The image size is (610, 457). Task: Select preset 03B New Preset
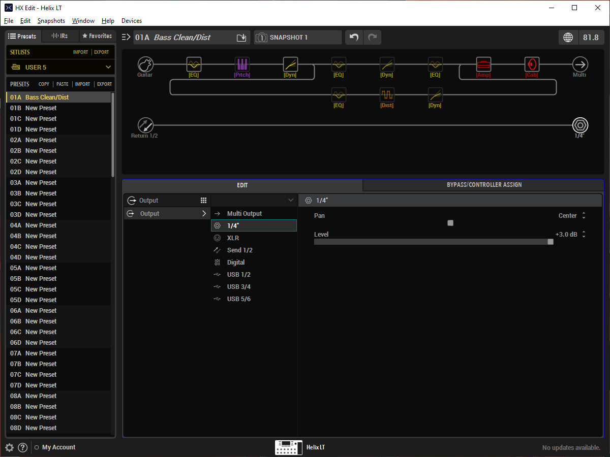pyautogui.click(x=58, y=193)
